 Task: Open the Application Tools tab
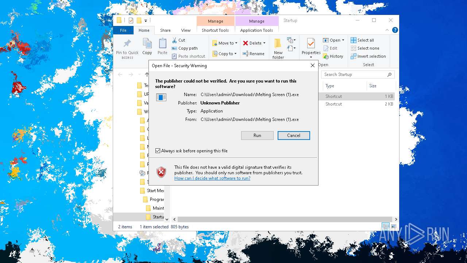256,30
